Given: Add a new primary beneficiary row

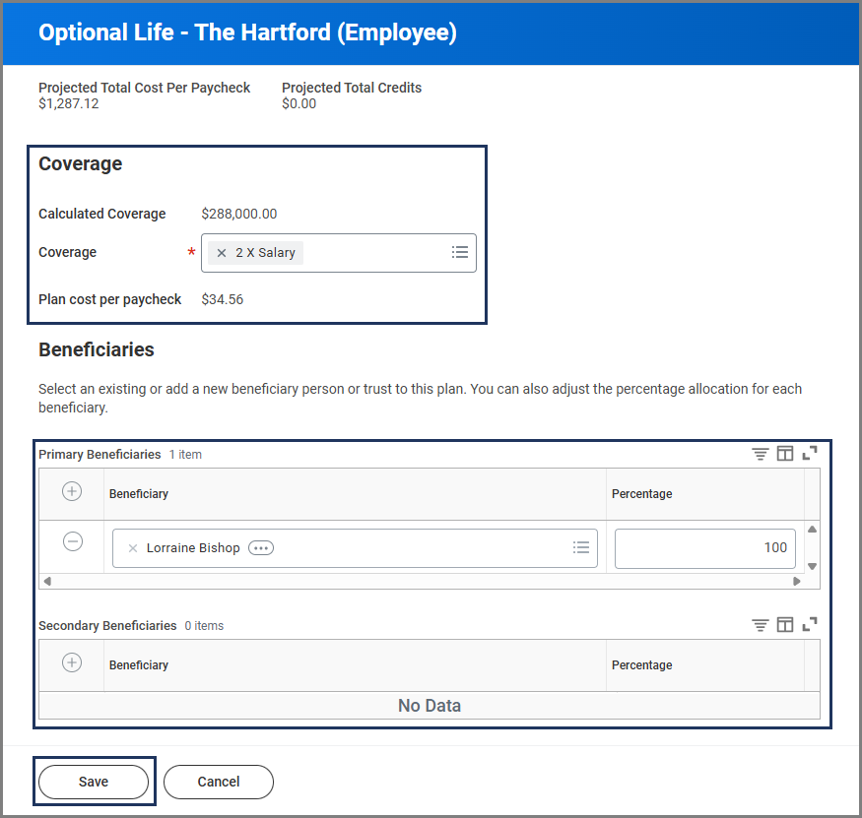Looking at the screenshot, I should [x=72, y=491].
